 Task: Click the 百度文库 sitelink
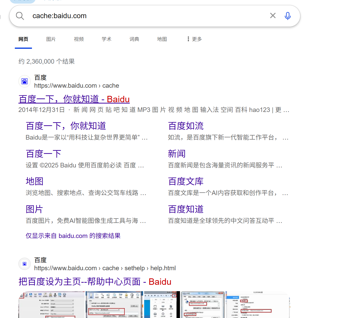click(186, 181)
